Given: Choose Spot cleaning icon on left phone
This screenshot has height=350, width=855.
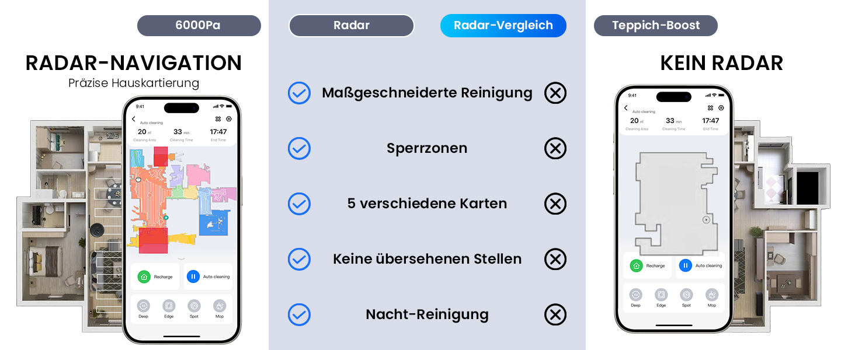Looking at the screenshot, I should (194, 306).
